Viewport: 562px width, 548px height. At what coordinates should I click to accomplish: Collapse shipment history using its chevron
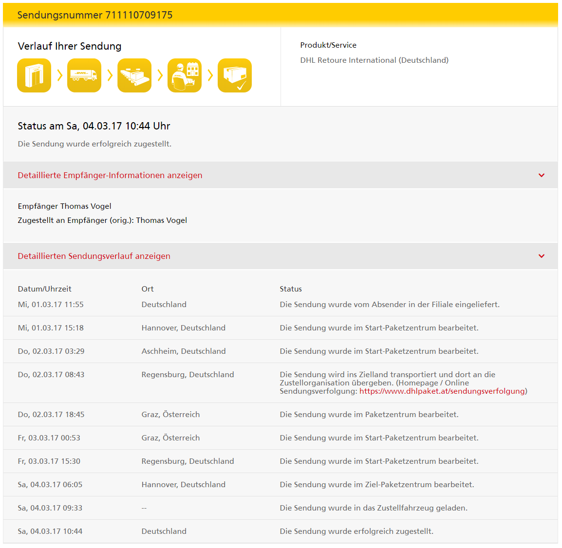(x=542, y=256)
